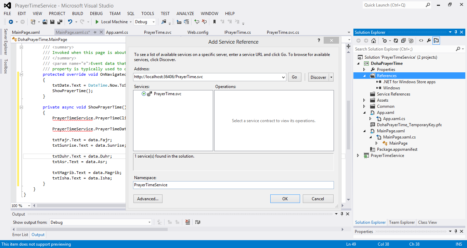
Task: Click Solution Explorer Home icon
Action: [374, 41]
